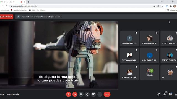Select JUAN GABRIEL participant tile
The height and width of the screenshot is (99, 177).
click(150, 55)
